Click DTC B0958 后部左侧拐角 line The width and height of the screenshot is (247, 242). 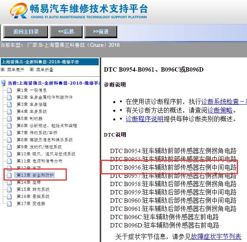pos(173,184)
